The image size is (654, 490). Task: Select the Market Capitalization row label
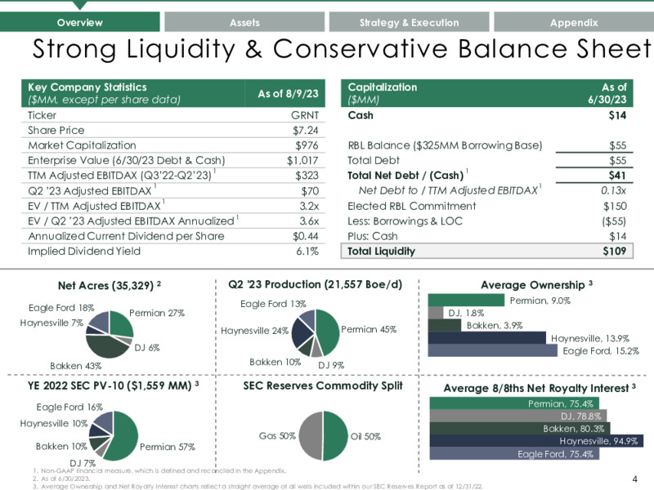click(x=82, y=145)
